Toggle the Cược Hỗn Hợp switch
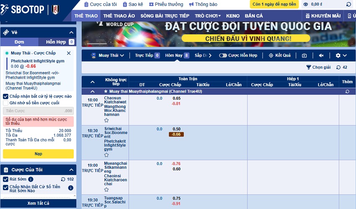356x209 pixels. (x=223, y=55)
